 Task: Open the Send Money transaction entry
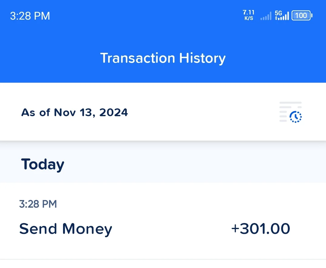163,221
